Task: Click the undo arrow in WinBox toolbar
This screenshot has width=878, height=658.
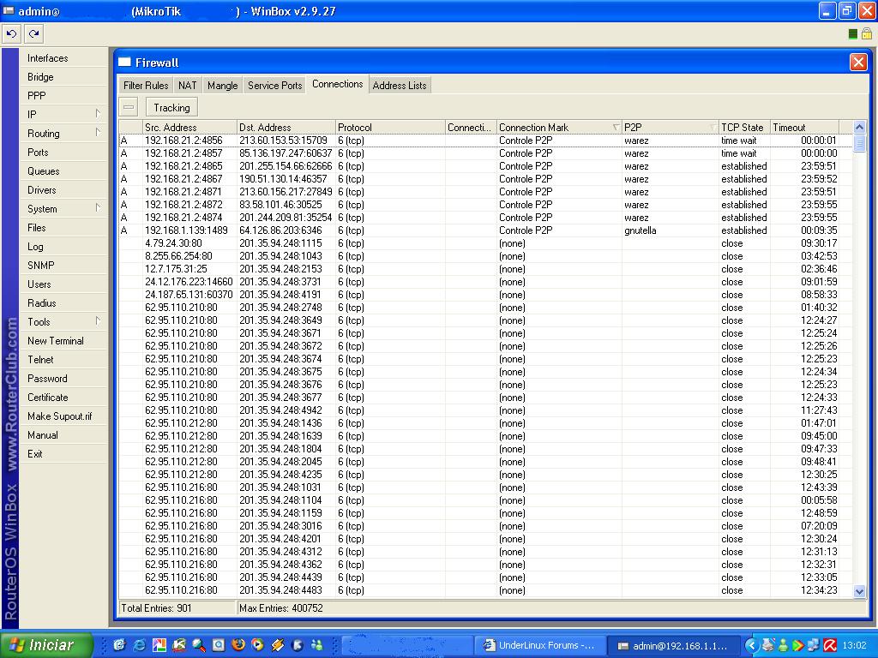Action: click(x=11, y=34)
